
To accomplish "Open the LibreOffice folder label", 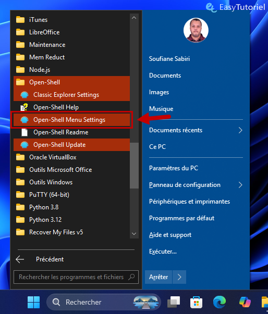I will [x=44, y=32].
